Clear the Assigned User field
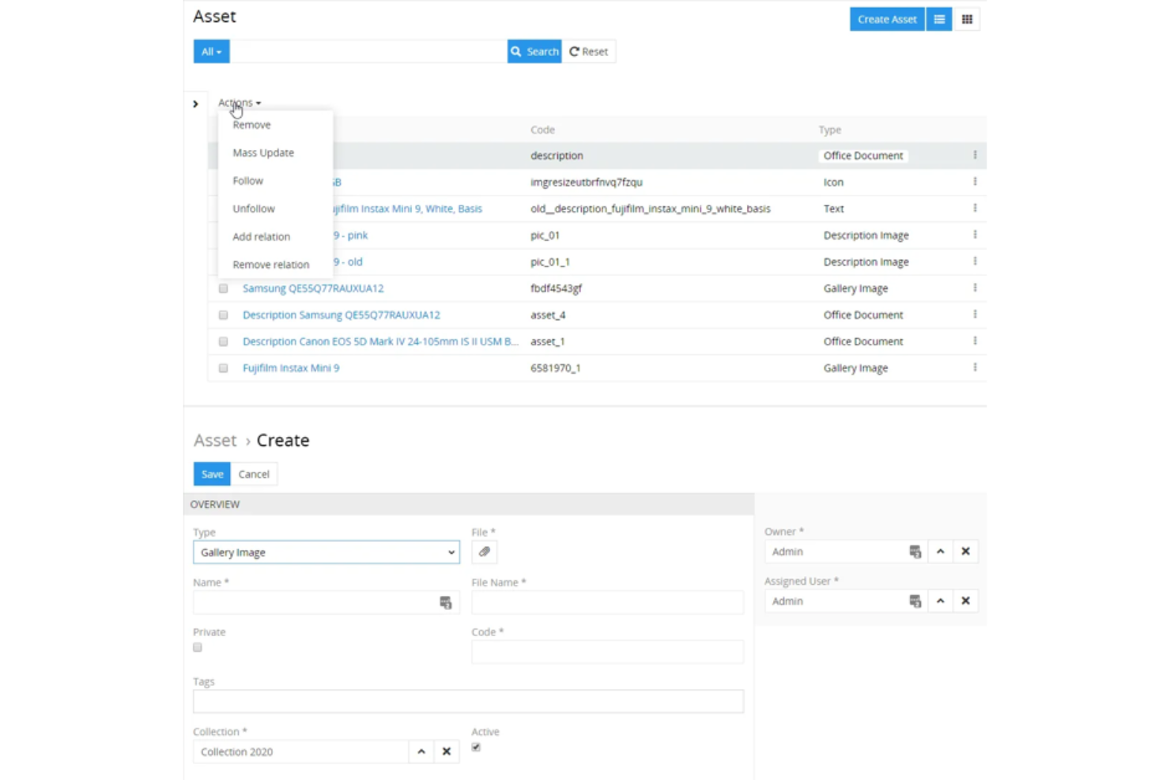1170x780 pixels. coord(965,601)
